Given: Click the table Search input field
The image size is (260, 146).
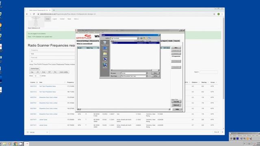Looking at the screenshot, I should pyautogui.click(x=208, y=72).
